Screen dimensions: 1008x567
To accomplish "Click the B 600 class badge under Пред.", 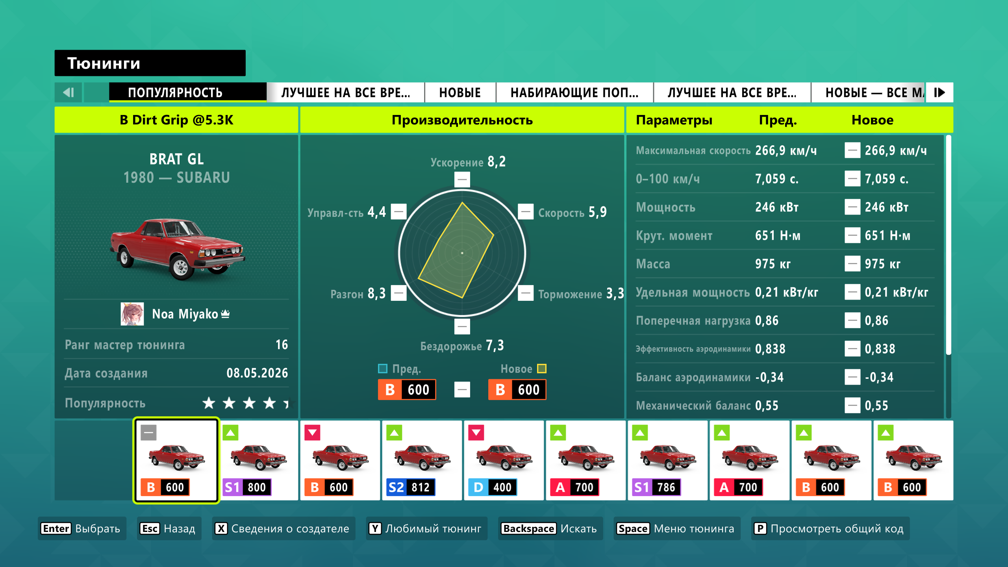I will coord(407,390).
